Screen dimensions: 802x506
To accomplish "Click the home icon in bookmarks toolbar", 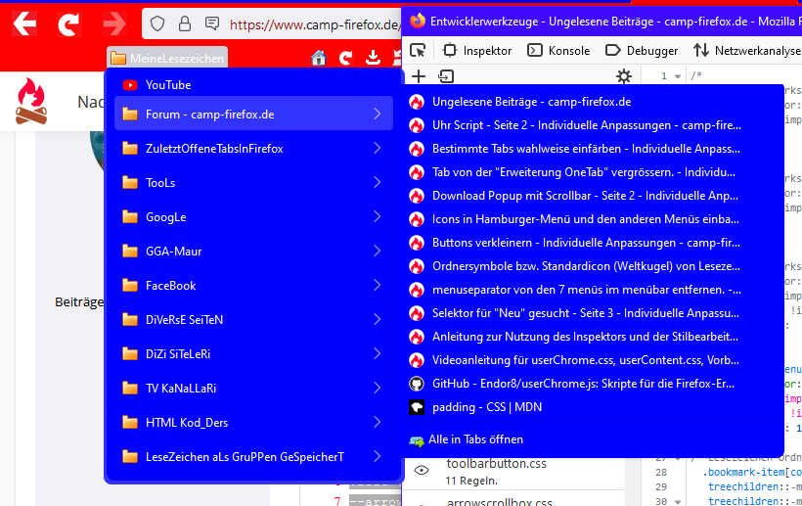I will click(x=319, y=59).
